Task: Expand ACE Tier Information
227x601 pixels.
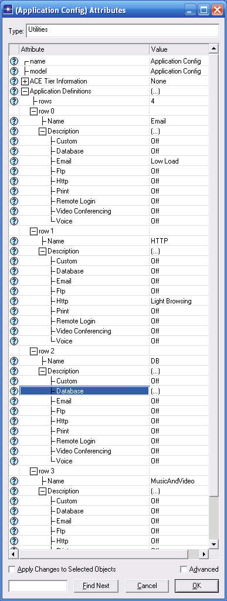Action: [25, 81]
